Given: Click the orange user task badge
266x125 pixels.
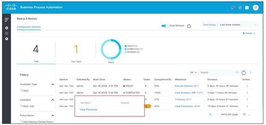Looking at the screenshot, I should coord(147,106).
